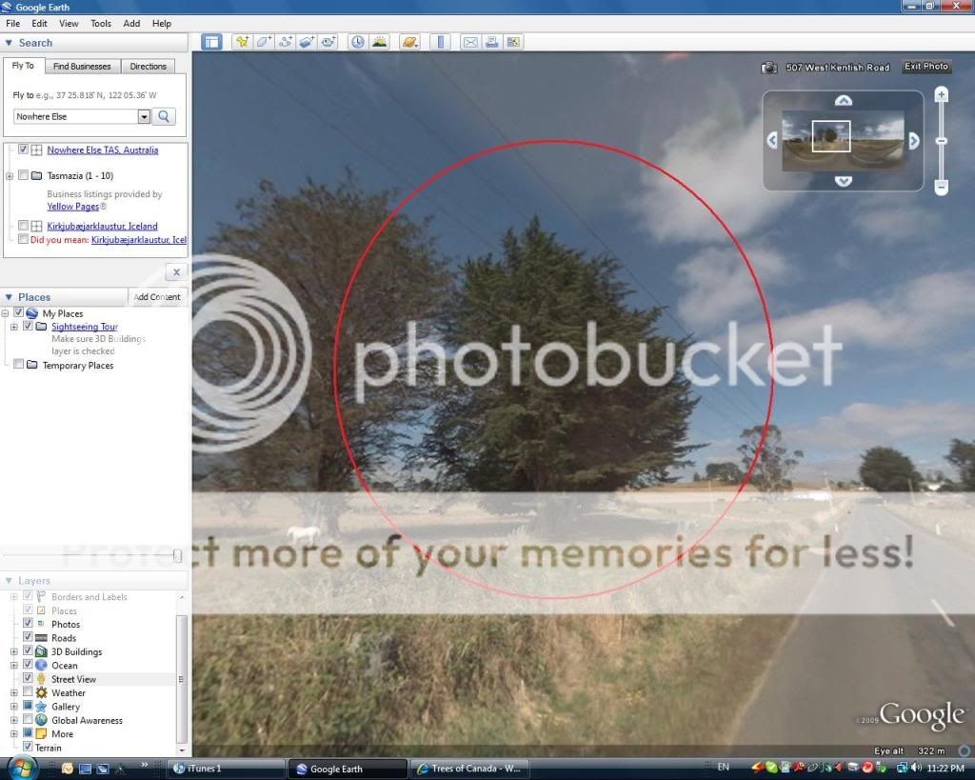The image size is (975, 780).
Task: Click the volume speaker tray icon
Action: coord(916,768)
